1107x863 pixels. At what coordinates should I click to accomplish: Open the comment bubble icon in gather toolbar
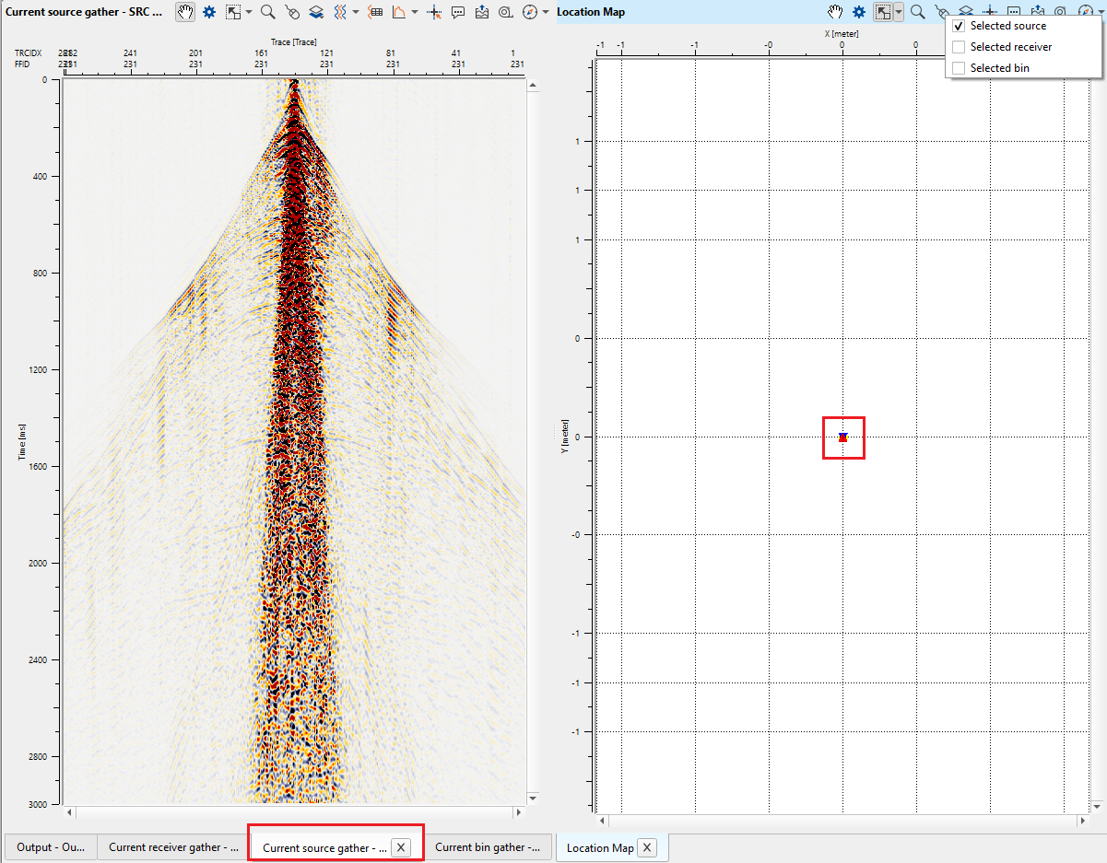458,12
